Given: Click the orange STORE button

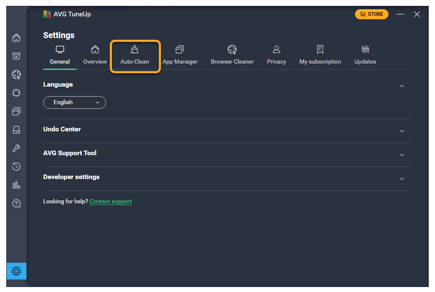Looking at the screenshot, I should tap(371, 14).
